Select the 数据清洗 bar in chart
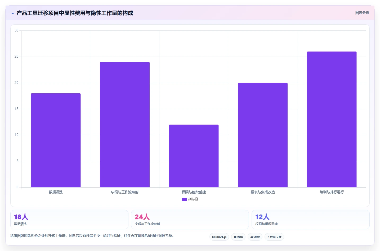Viewport: 380px width, 251px height. tap(56, 140)
